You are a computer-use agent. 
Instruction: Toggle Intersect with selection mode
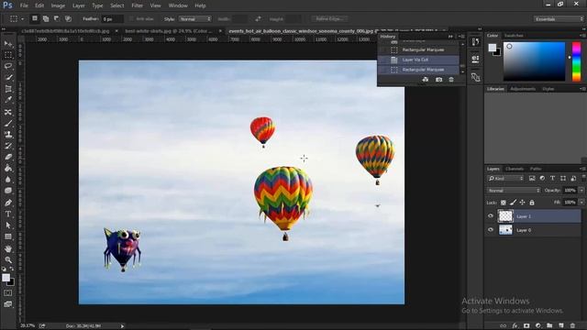[68, 18]
